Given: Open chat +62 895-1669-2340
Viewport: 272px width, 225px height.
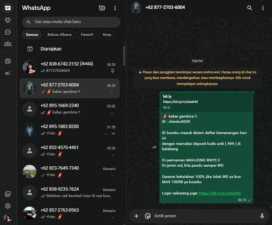Looking at the screenshot, I should click(x=70, y=109).
